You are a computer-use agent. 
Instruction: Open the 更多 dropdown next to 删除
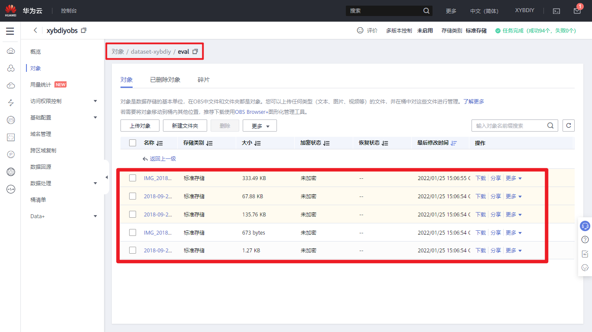point(260,126)
